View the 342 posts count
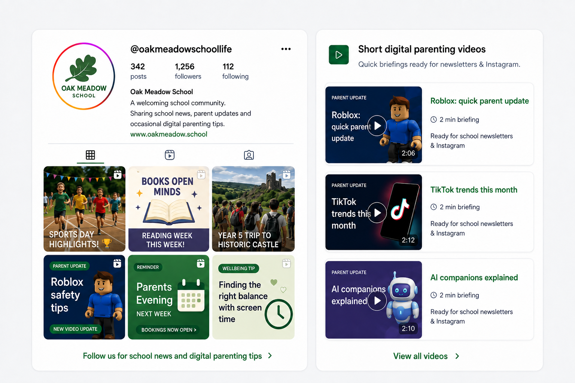Viewport: 575px width, 383px height. (x=139, y=71)
